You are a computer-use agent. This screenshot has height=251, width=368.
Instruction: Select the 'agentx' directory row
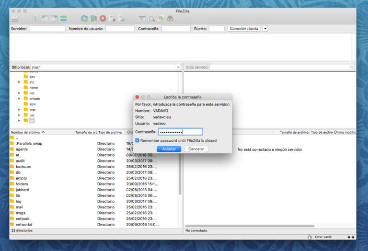(94, 149)
